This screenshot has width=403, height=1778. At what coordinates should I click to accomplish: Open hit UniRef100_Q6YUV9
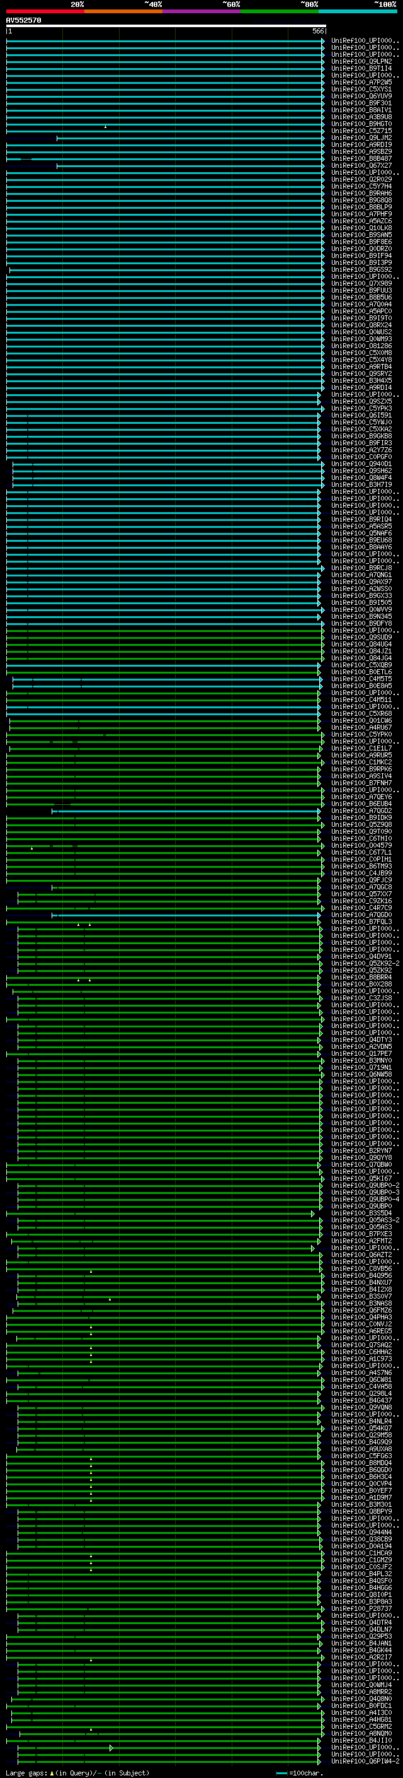pos(361,96)
